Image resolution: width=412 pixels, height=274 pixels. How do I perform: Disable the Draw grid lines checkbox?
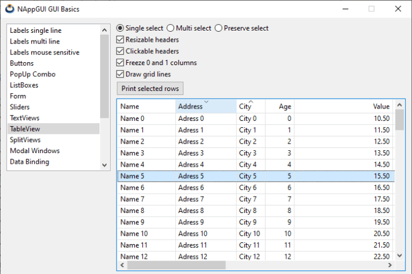pos(121,75)
